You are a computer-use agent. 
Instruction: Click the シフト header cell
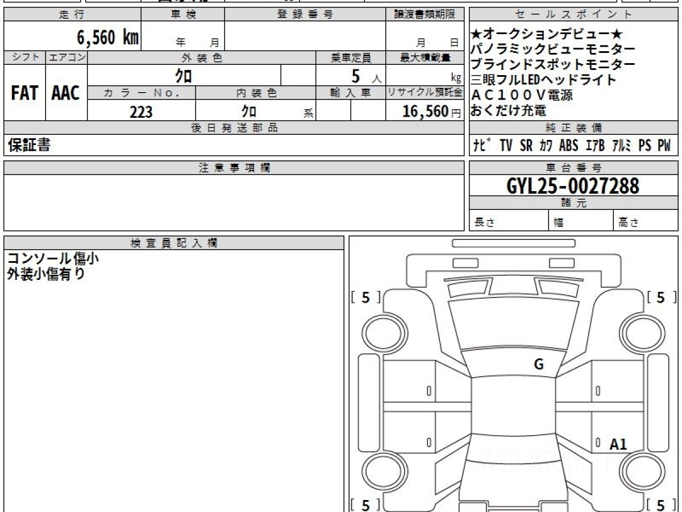click(x=24, y=57)
